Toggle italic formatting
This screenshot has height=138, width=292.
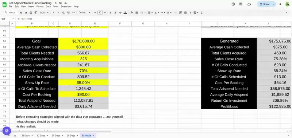[x=115, y=13]
